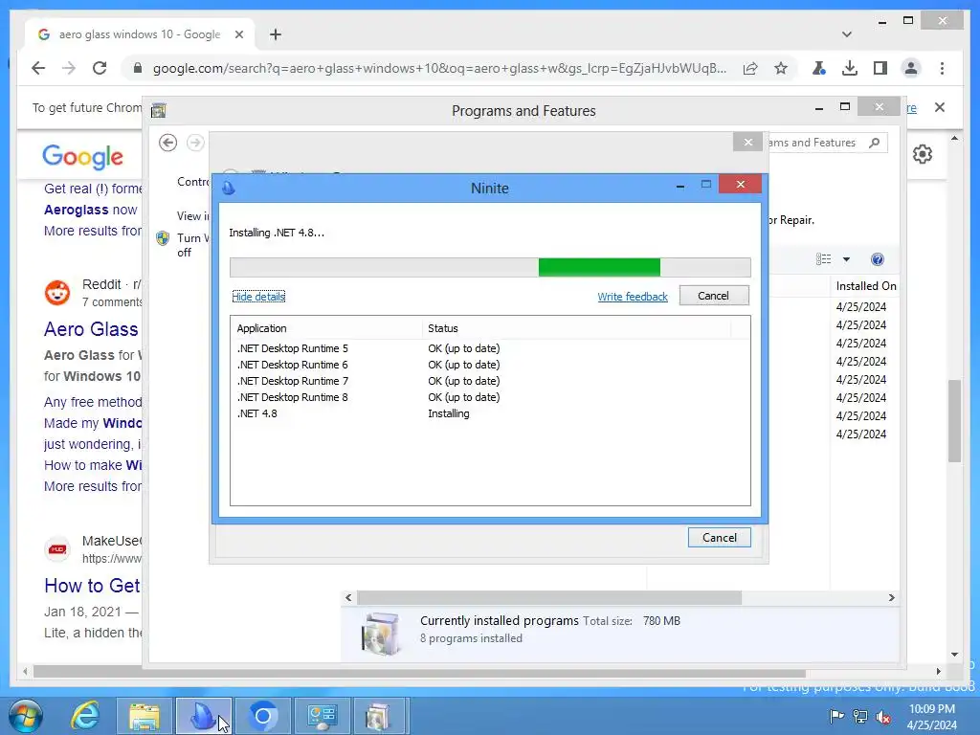980x735 pixels.
Task: Select the .NET Desktop Runtime 7 row
Action: [x=490, y=381]
